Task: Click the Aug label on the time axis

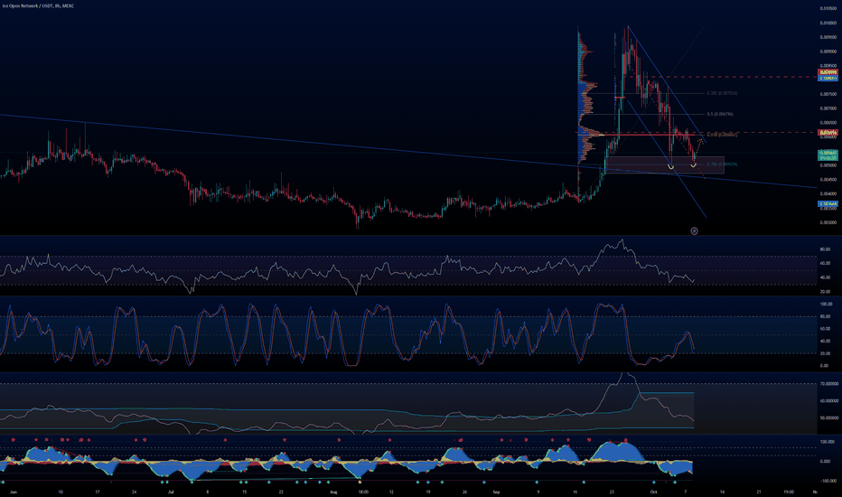Action: tap(333, 492)
